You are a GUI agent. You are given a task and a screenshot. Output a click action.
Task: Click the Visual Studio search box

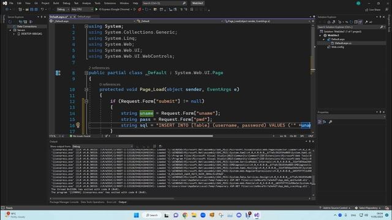(164, 3)
